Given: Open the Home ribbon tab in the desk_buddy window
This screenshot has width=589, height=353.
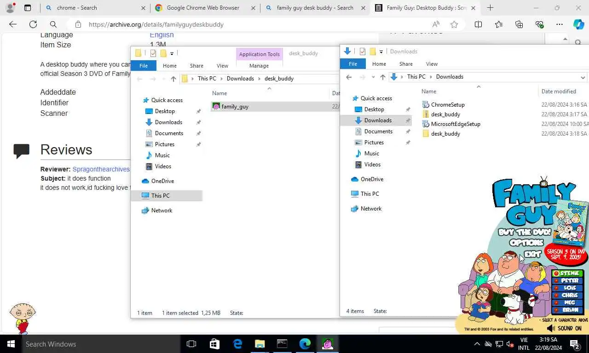Looking at the screenshot, I should (170, 66).
